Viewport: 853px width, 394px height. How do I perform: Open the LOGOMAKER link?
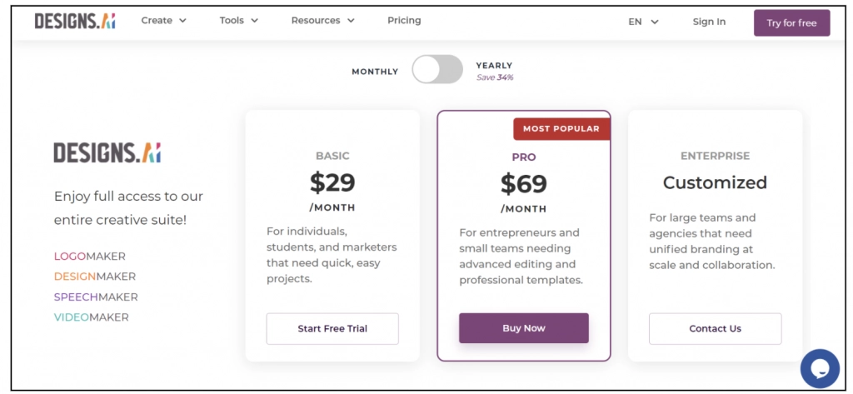tap(90, 257)
